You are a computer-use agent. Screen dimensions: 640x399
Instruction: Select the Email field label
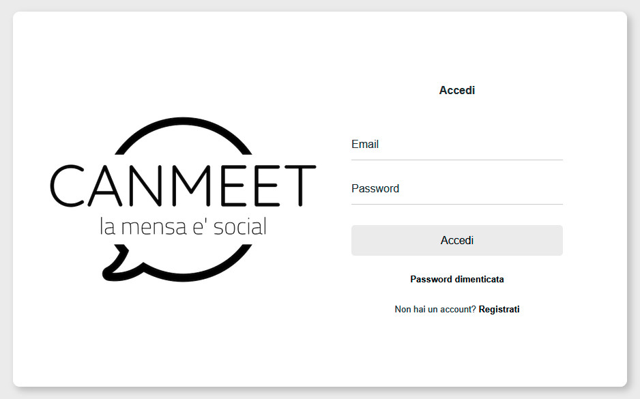(365, 144)
